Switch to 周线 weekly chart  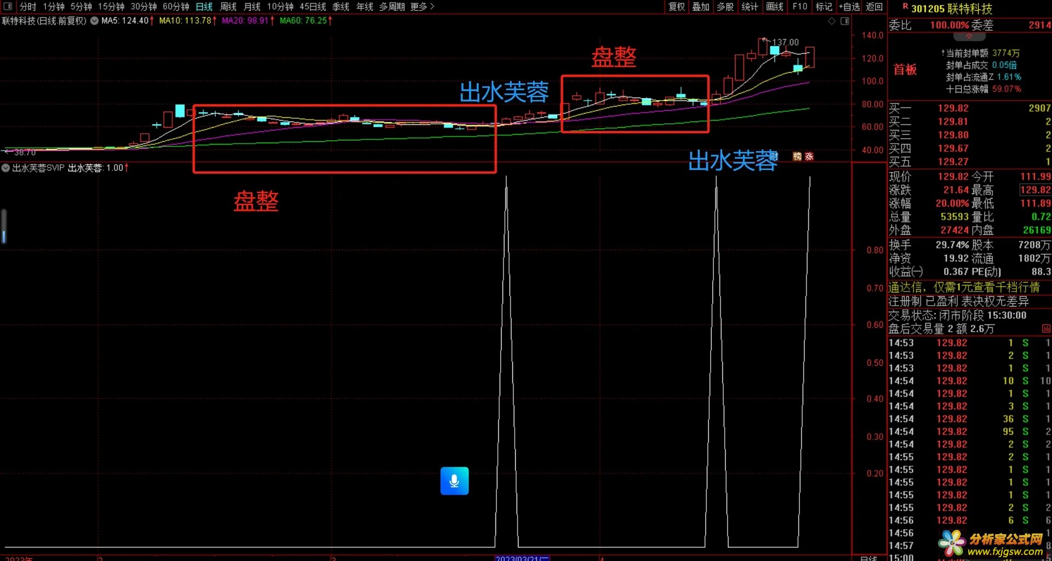click(x=228, y=7)
